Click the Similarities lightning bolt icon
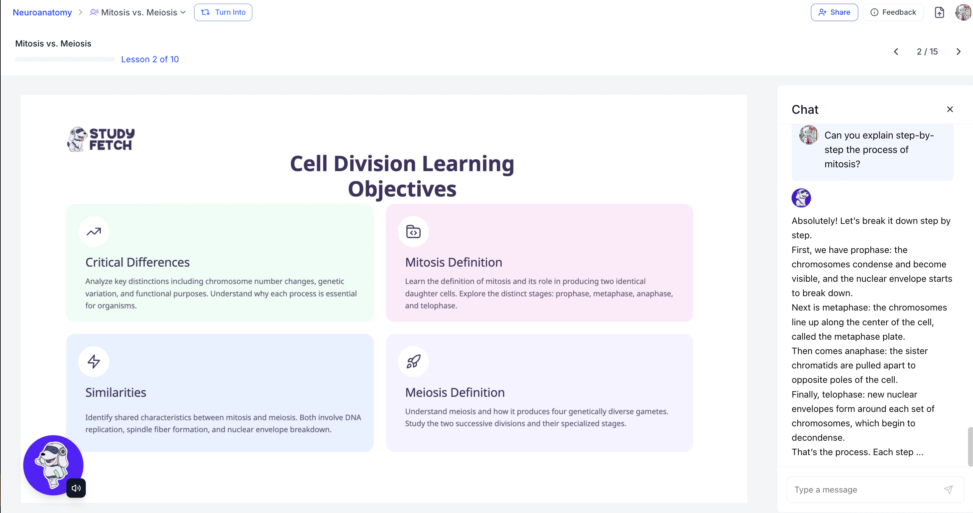This screenshot has width=973, height=513. [x=94, y=361]
